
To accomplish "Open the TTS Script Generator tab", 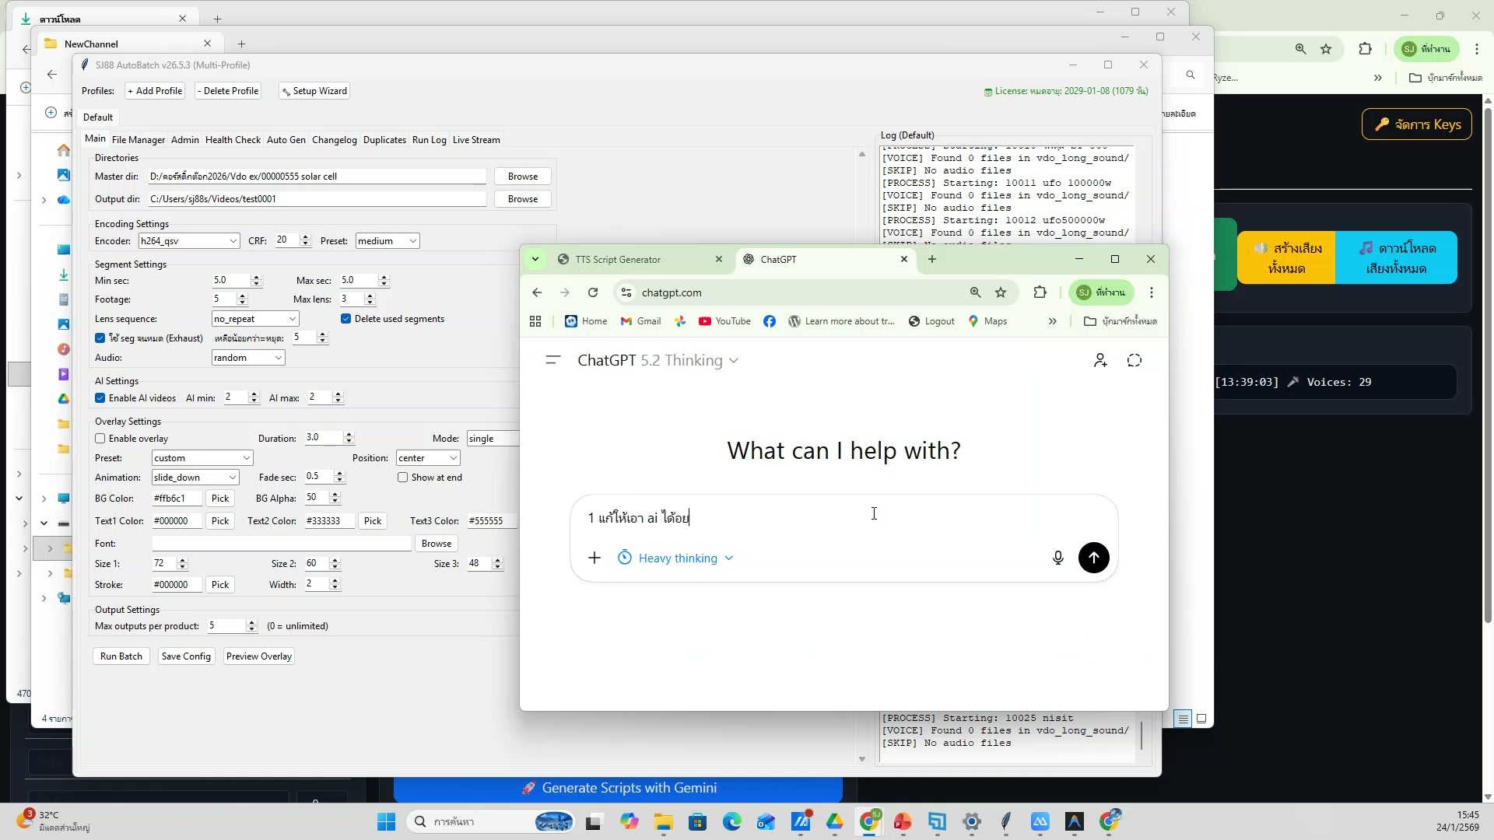I will tap(618, 260).
